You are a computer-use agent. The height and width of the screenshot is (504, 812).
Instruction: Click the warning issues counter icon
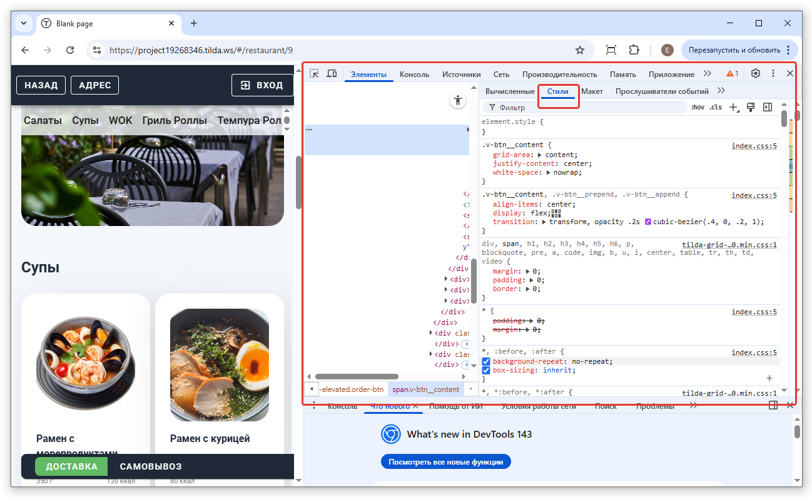point(732,74)
